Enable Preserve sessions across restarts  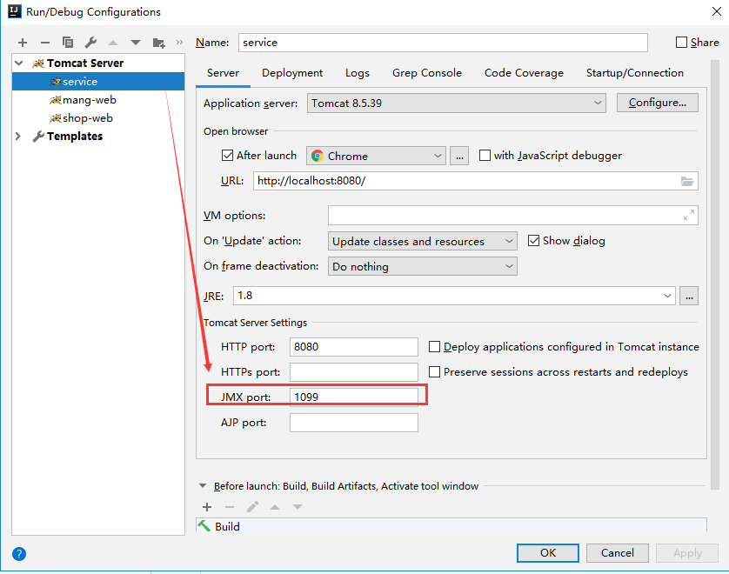pos(434,372)
